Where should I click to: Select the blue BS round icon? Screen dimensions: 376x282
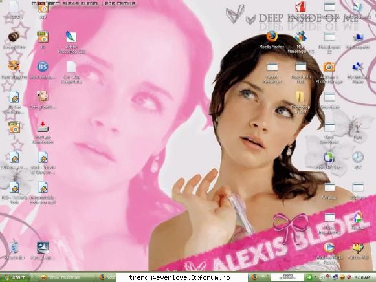(x=43, y=67)
